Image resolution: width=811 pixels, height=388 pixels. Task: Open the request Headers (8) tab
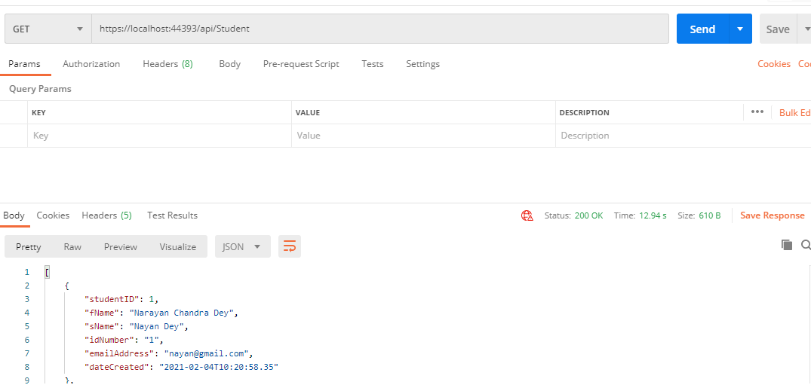(167, 64)
